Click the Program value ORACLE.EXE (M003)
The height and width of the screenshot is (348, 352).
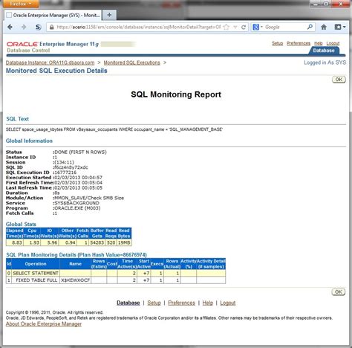tap(77, 208)
